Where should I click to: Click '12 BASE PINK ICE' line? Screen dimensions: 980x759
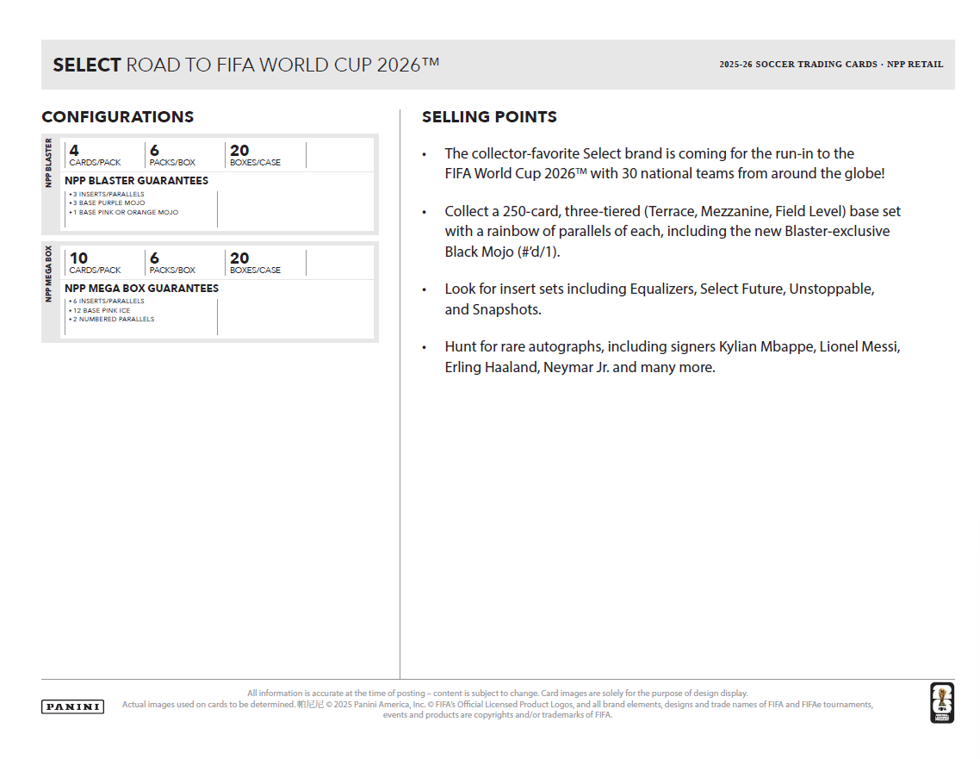(x=99, y=311)
